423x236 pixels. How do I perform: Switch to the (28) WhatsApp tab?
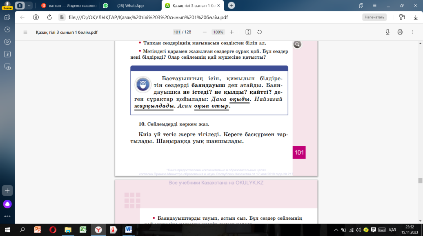tap(130, 6)
